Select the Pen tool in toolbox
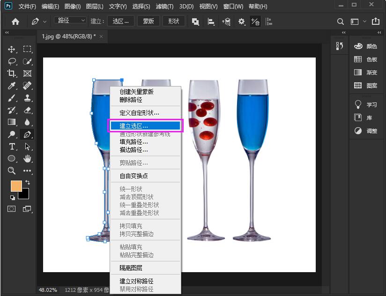This screenshot has height=296, width=386. (27, 134)
